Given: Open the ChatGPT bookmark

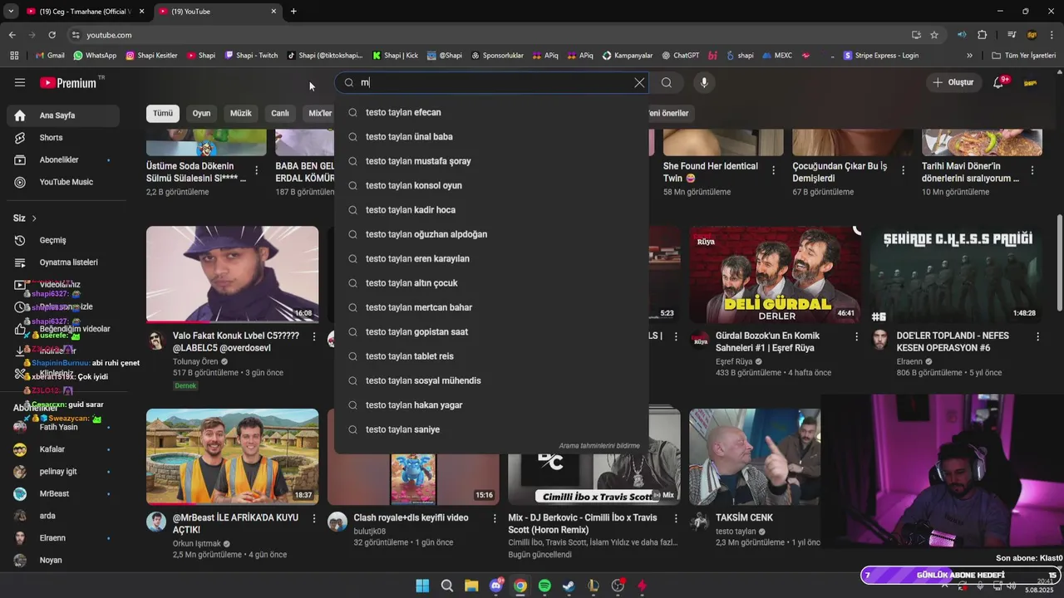Looking at the screenshot, I should coord(681,56).
